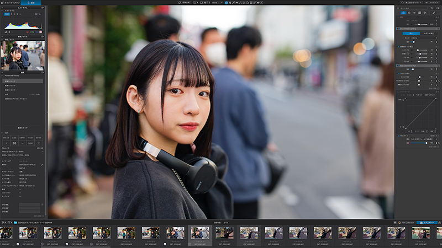Select the white balance eyedropper tool
Viewport: 442px width, 248px height.
click(x=233, y=3)
